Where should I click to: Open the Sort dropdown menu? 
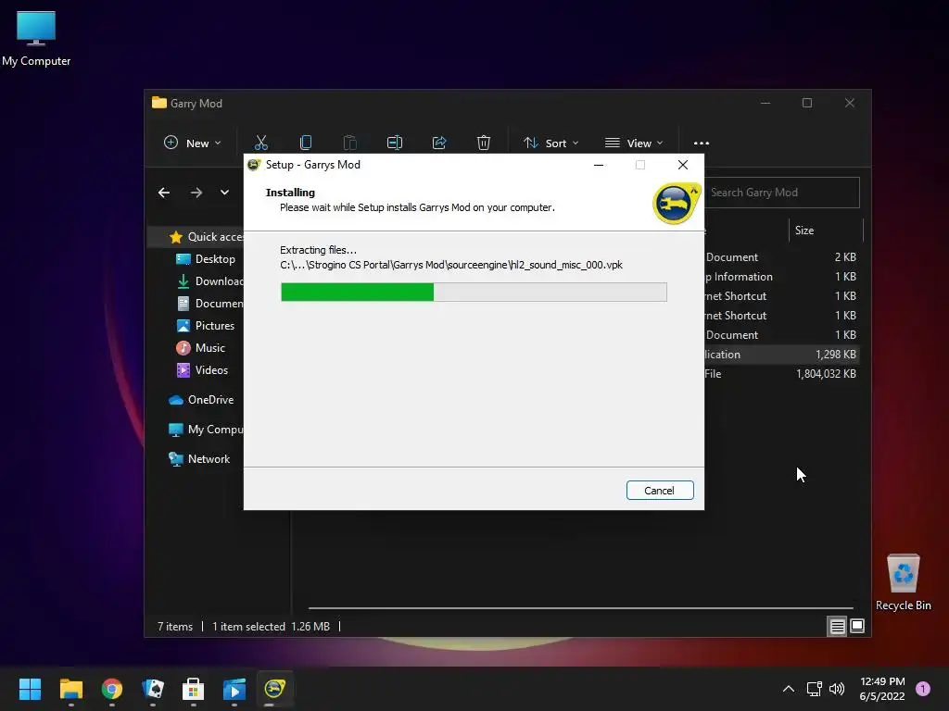pyautogui.click(x=550, y=143)
